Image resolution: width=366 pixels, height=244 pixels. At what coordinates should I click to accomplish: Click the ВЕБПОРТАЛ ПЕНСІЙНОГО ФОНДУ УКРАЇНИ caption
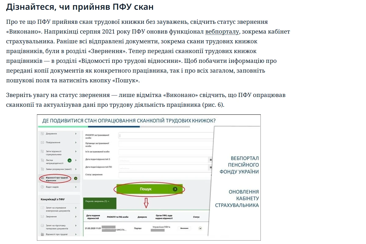[x=239, y=165]
